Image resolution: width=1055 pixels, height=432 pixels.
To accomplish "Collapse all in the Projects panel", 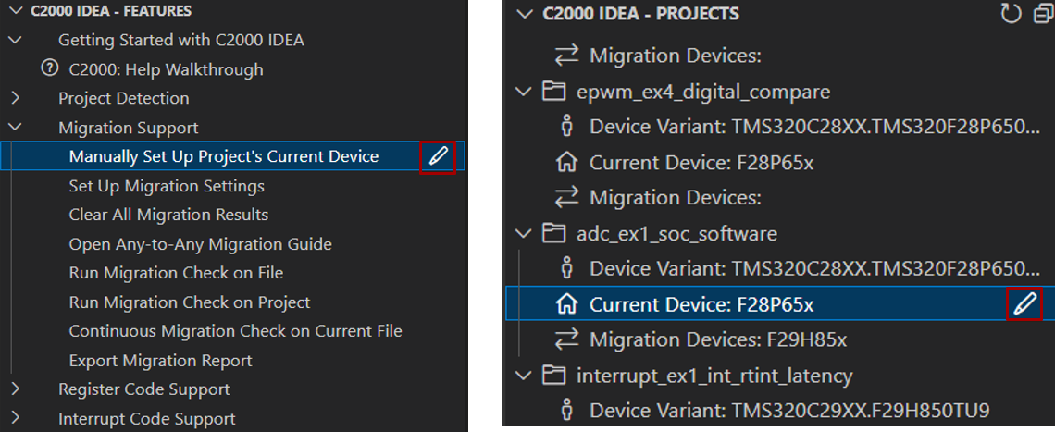I will coord(1041,14).
